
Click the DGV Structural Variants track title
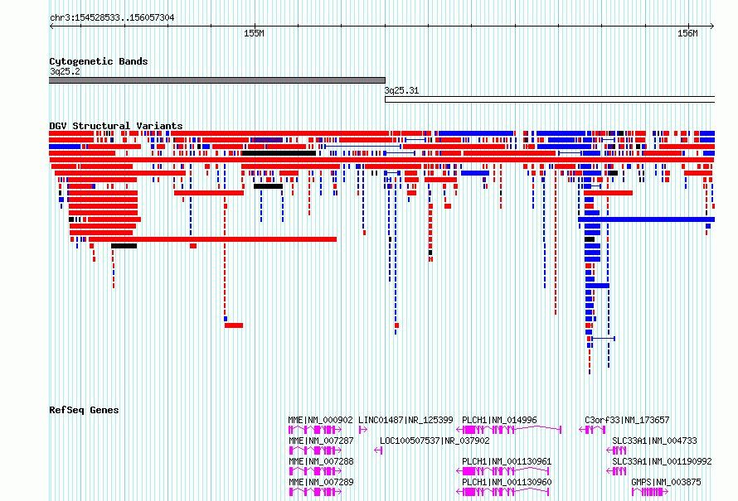[x=116, y=126]
